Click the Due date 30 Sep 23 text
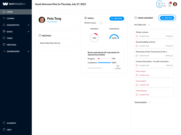 (x=95, y=68)
